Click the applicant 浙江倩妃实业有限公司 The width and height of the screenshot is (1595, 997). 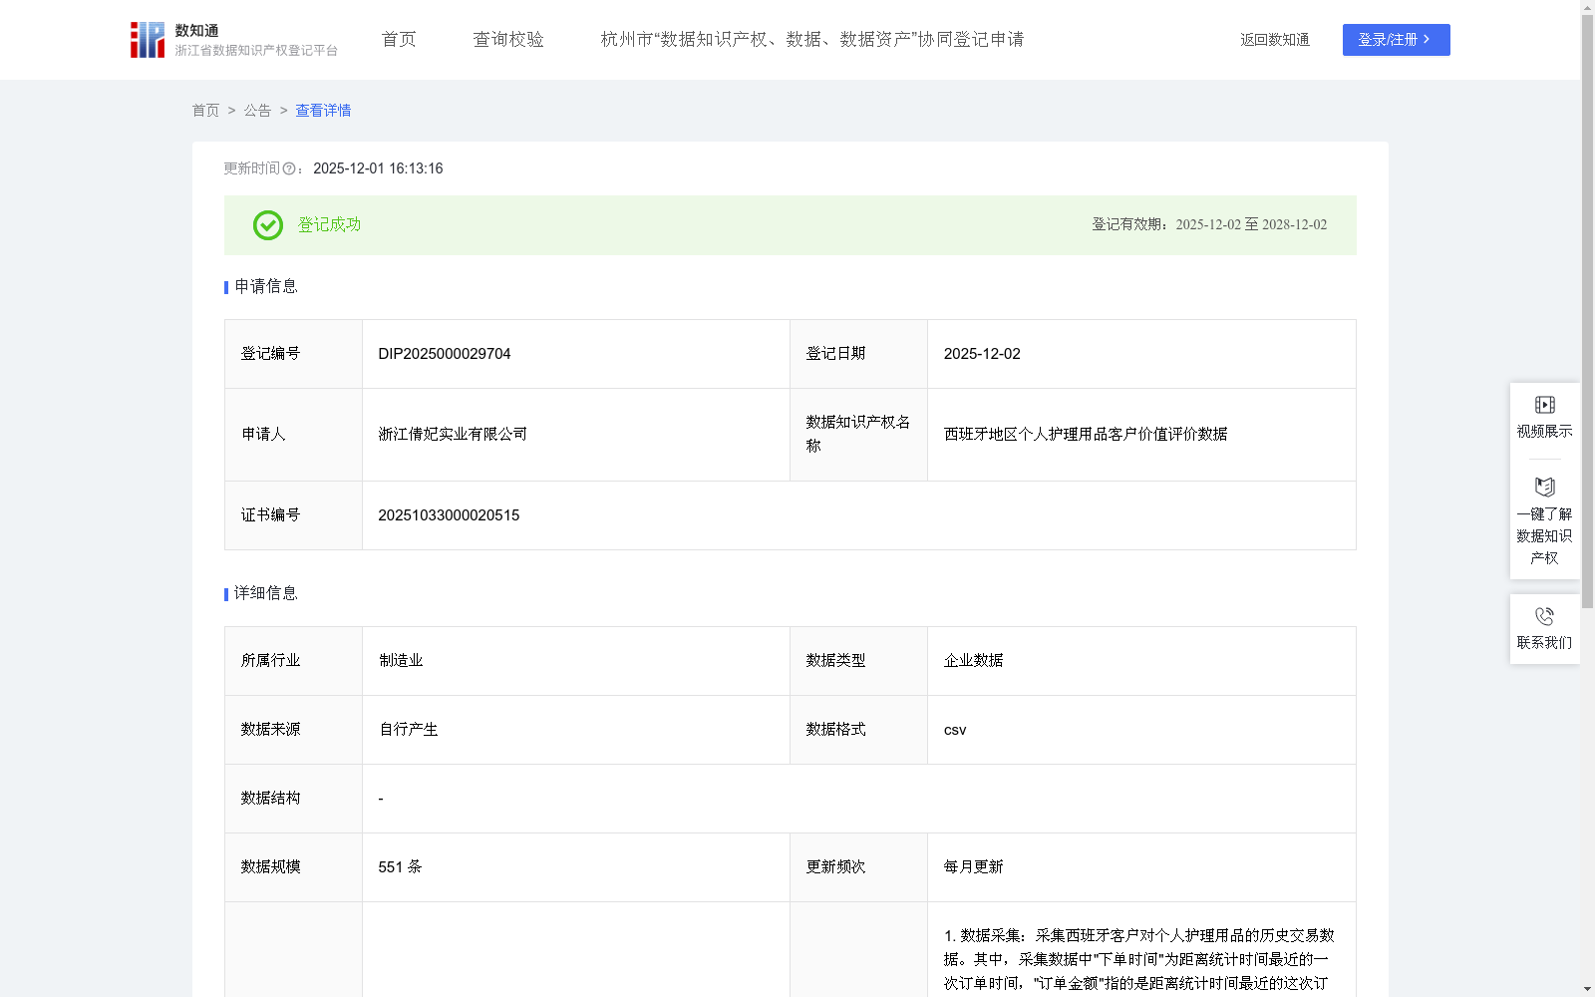tap(453, 435)
